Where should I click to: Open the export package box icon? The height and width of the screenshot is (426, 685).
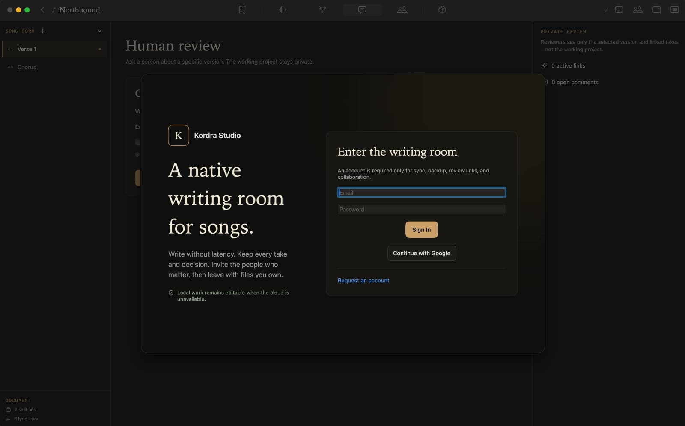(442, 10)
